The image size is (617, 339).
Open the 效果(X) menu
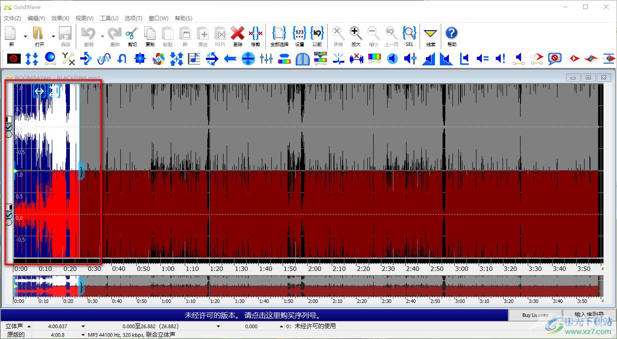pyautogui.click(x=60, y=18)
